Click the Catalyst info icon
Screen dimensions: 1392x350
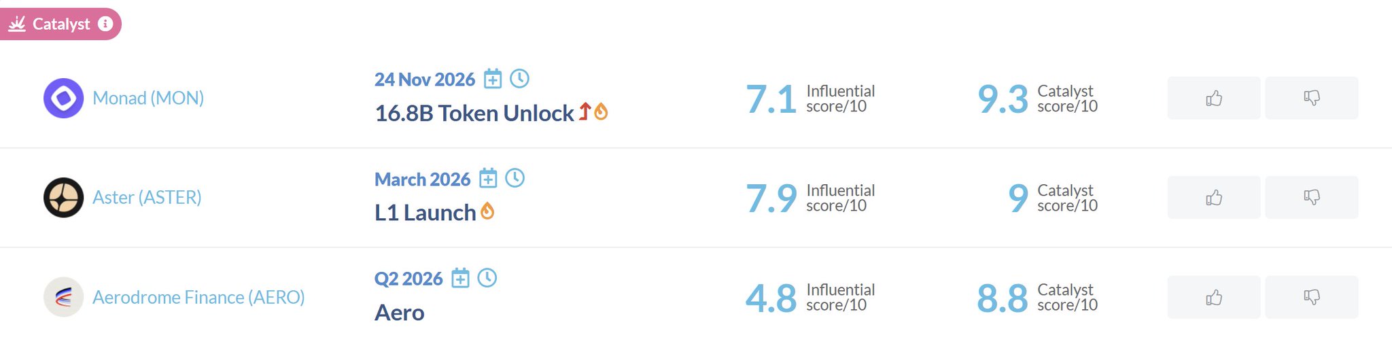tap(105, 24)
